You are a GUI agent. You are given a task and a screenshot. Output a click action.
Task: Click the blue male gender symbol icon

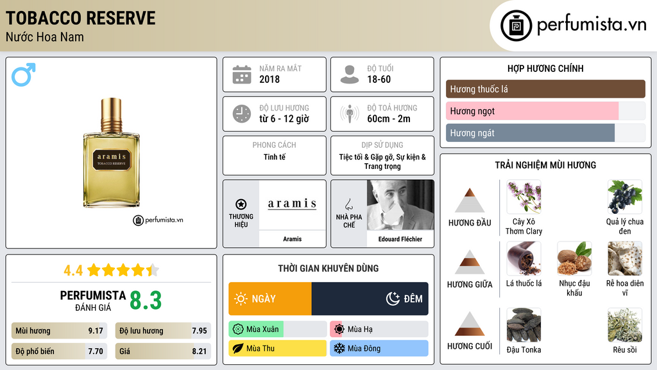(24, 75)
